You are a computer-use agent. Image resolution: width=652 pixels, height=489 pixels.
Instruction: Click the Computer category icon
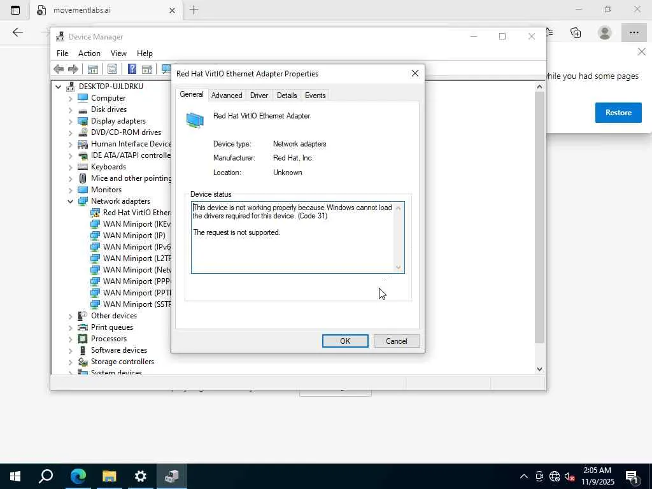[x=83, y=98]
